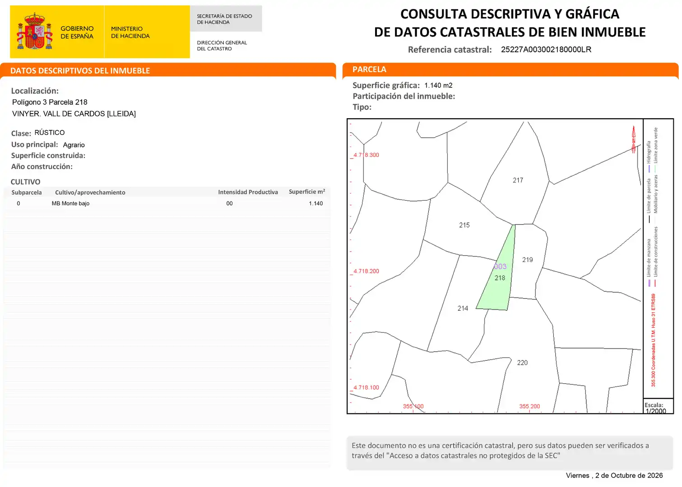
Task: Click the 'Superficie m²' column header
Action: (x=307, y=192)
